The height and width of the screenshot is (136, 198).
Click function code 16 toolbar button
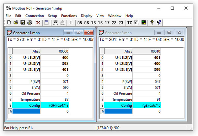(100, 23)
